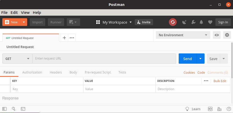The image size is (233, 113).
Task: Click the orange New button
Action: point(11,22)
